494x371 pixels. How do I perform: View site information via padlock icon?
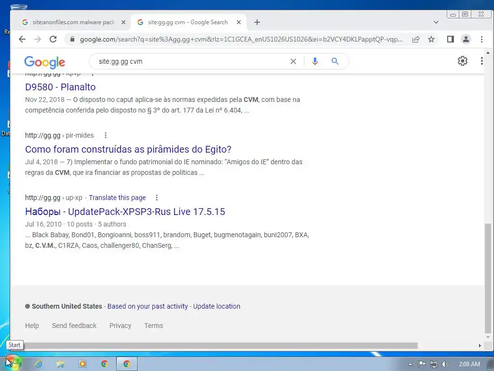[72, 39]
